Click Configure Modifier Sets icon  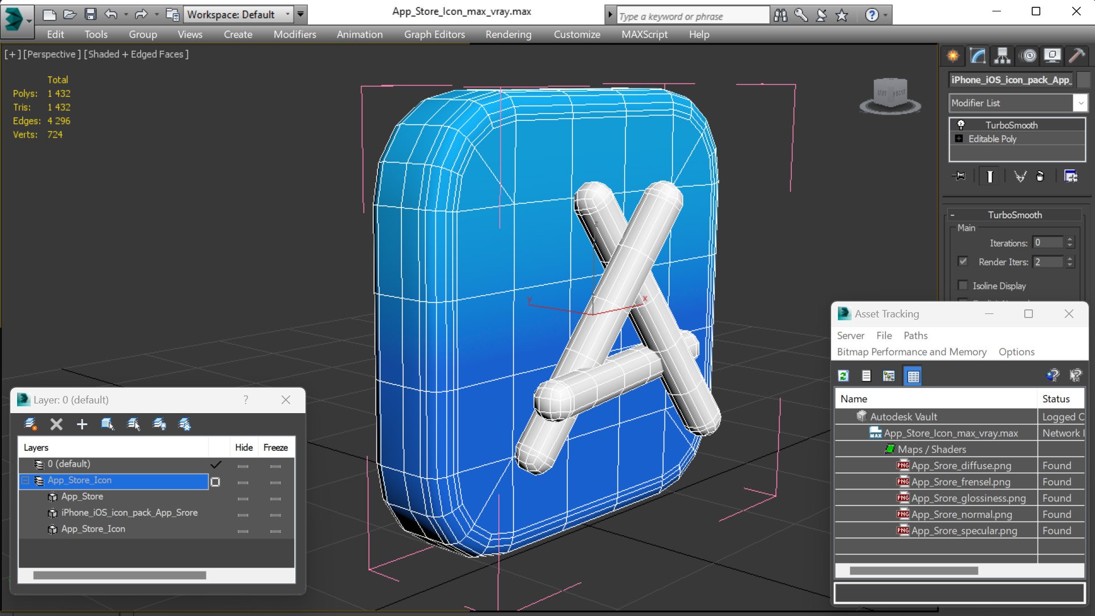coord(1071,176)
